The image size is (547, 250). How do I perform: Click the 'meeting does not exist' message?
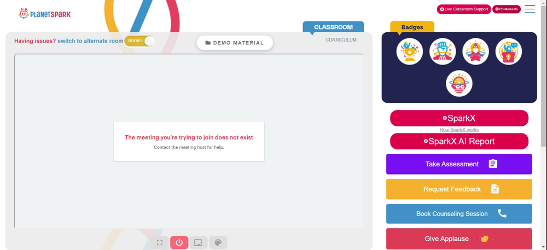189,137
